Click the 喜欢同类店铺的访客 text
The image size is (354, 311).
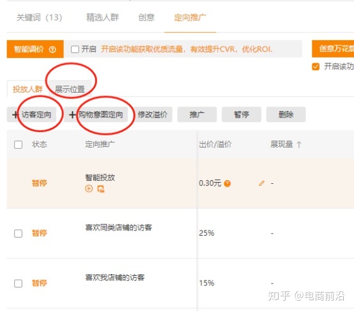click(x=118, y=227)
